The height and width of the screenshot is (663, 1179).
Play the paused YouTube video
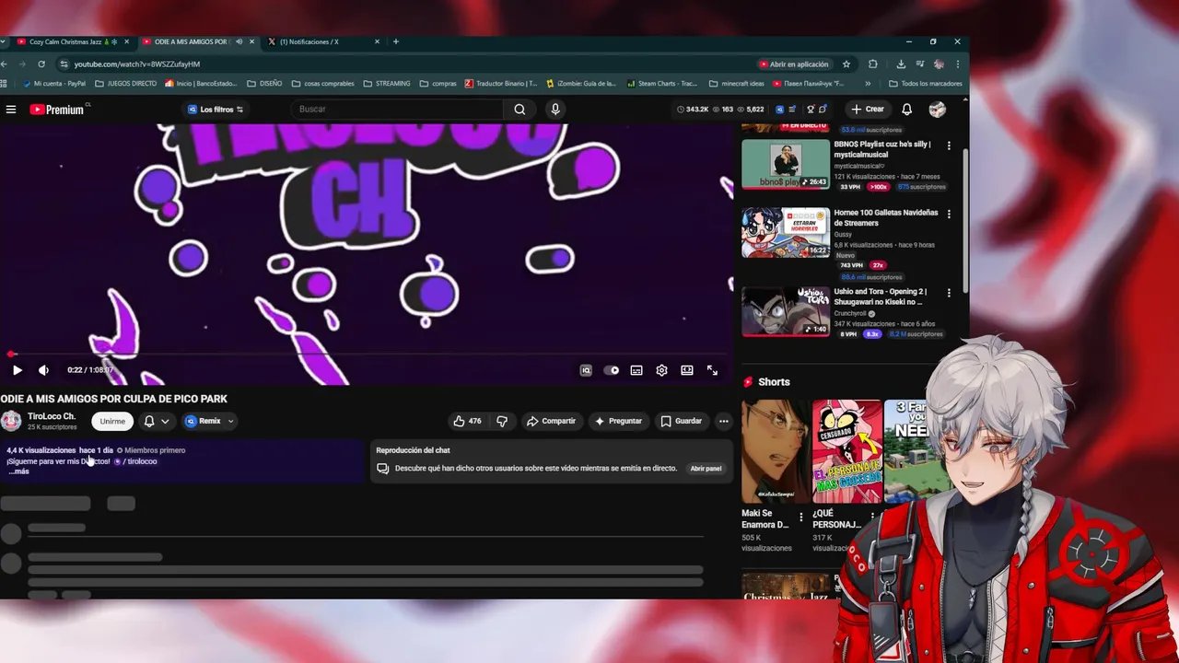point(17,370)
